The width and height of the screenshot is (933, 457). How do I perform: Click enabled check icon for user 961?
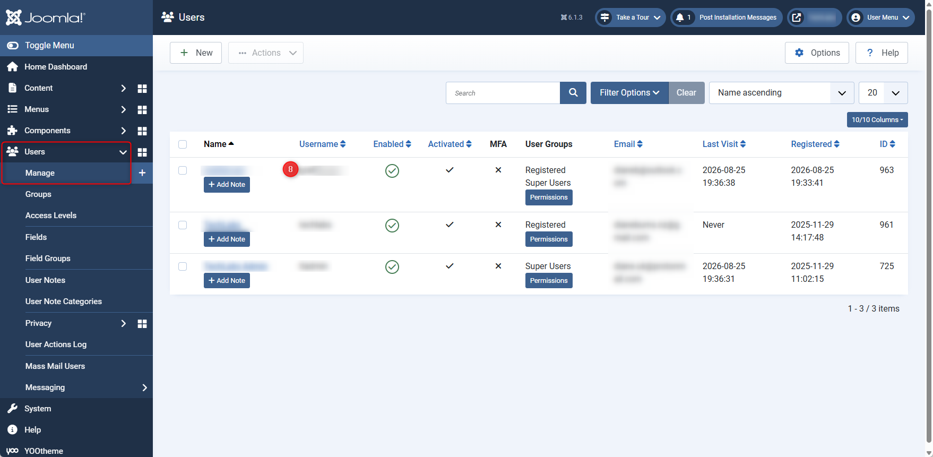click(392, 226)
